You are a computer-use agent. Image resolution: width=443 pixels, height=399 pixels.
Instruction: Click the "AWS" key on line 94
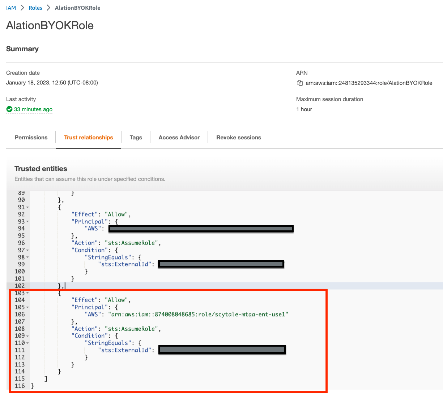(93, 228)
